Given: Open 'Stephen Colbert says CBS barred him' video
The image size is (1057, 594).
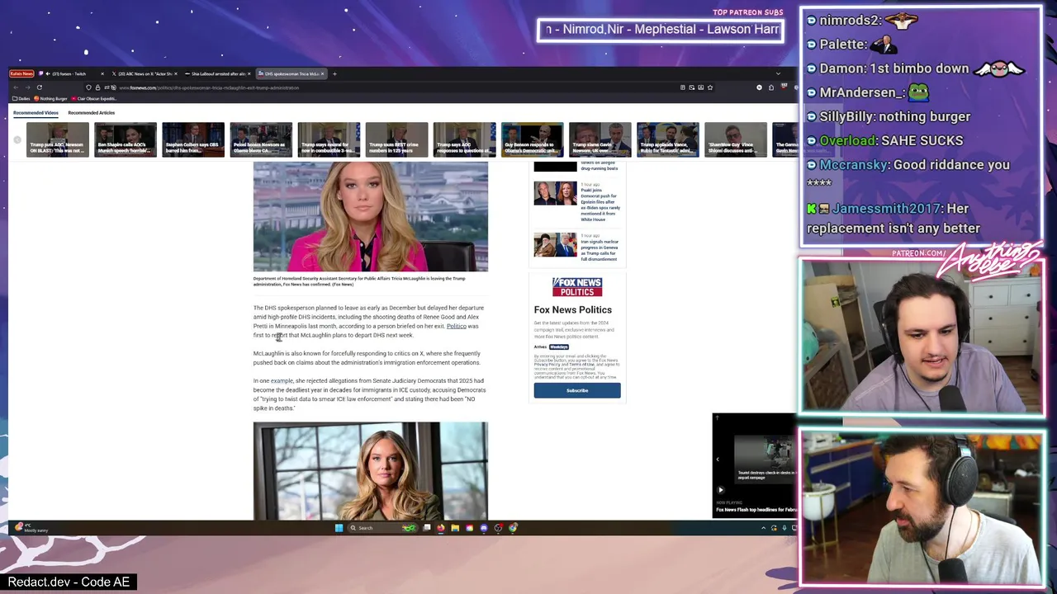Looking at the screenshot, I should pyautogui.click(x=193, y=139).
